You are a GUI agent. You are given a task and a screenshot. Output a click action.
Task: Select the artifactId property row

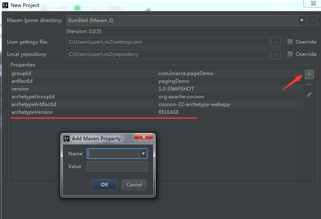click(x=157, y=81)
